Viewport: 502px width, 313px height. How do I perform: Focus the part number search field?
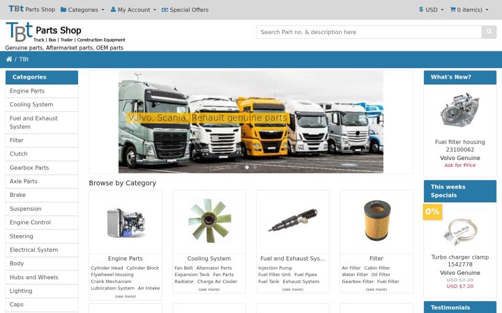pyautogui.click(x=369, y=32)
